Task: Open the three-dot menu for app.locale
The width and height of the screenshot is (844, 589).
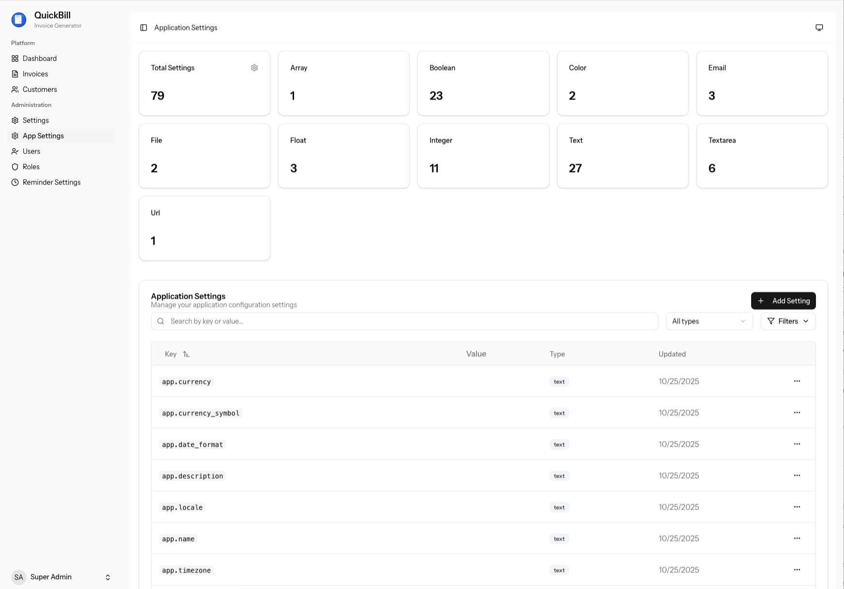Action: pos(797,507)
